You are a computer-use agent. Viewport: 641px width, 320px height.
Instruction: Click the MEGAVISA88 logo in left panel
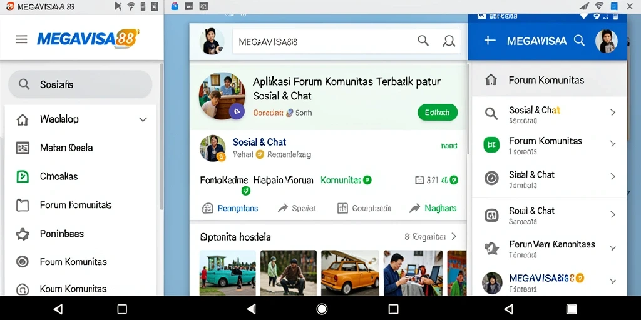[x=88, y=39]
